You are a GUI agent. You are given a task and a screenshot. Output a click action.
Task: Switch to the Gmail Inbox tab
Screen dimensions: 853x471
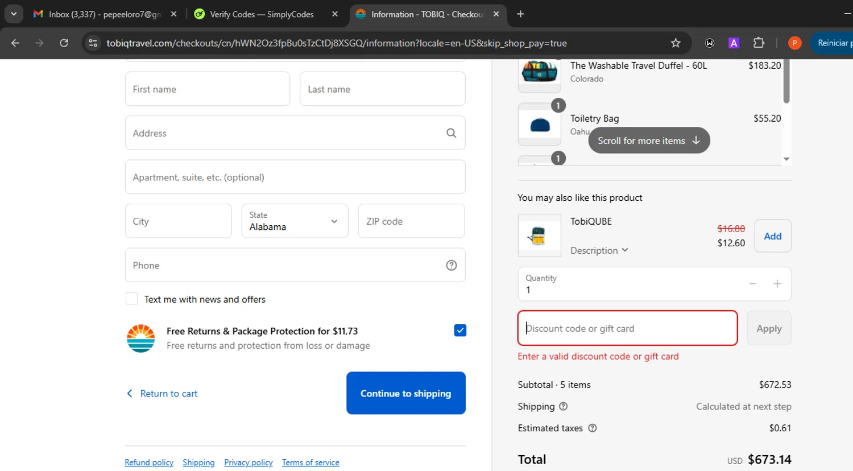pos(105,14)
